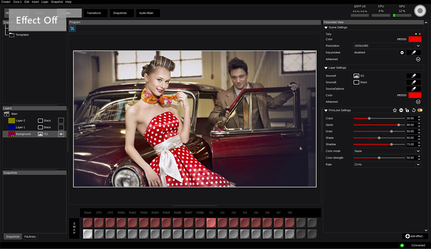Expand Scene Settings Advanced chevron
The height and width of the screenshot is (249, 431).
418,59
